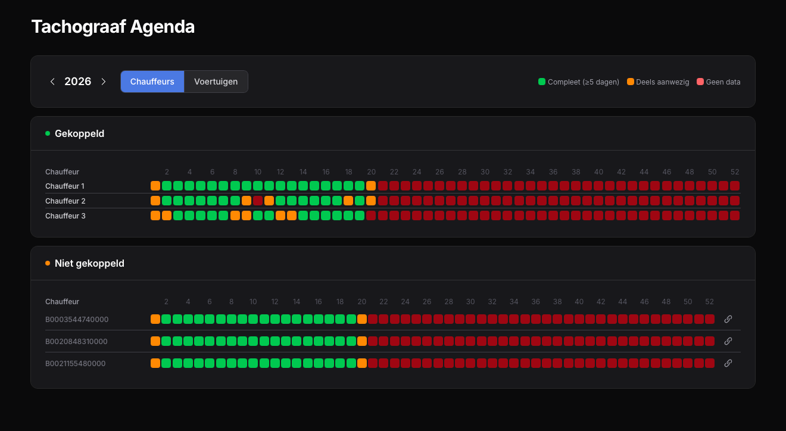The image size is (786, 431).
Task: Switch to the Chauffeurs tab
Action: click(x=152, y=82)
